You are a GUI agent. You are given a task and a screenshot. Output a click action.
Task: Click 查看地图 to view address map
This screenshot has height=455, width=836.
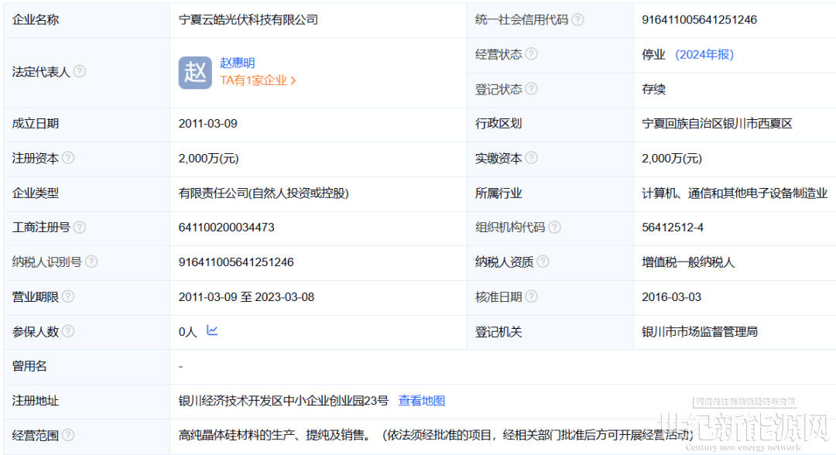[x=421, y=401]
